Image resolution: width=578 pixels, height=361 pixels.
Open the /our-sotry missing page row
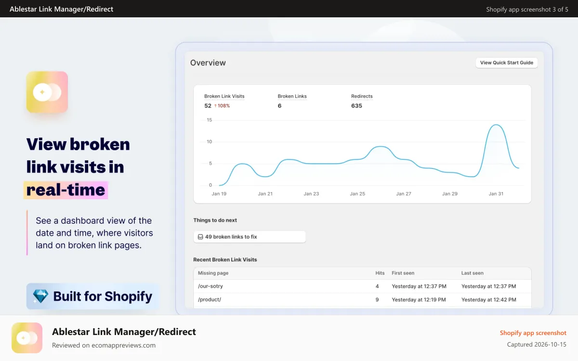pyautogui.click(x=362, y=286)
